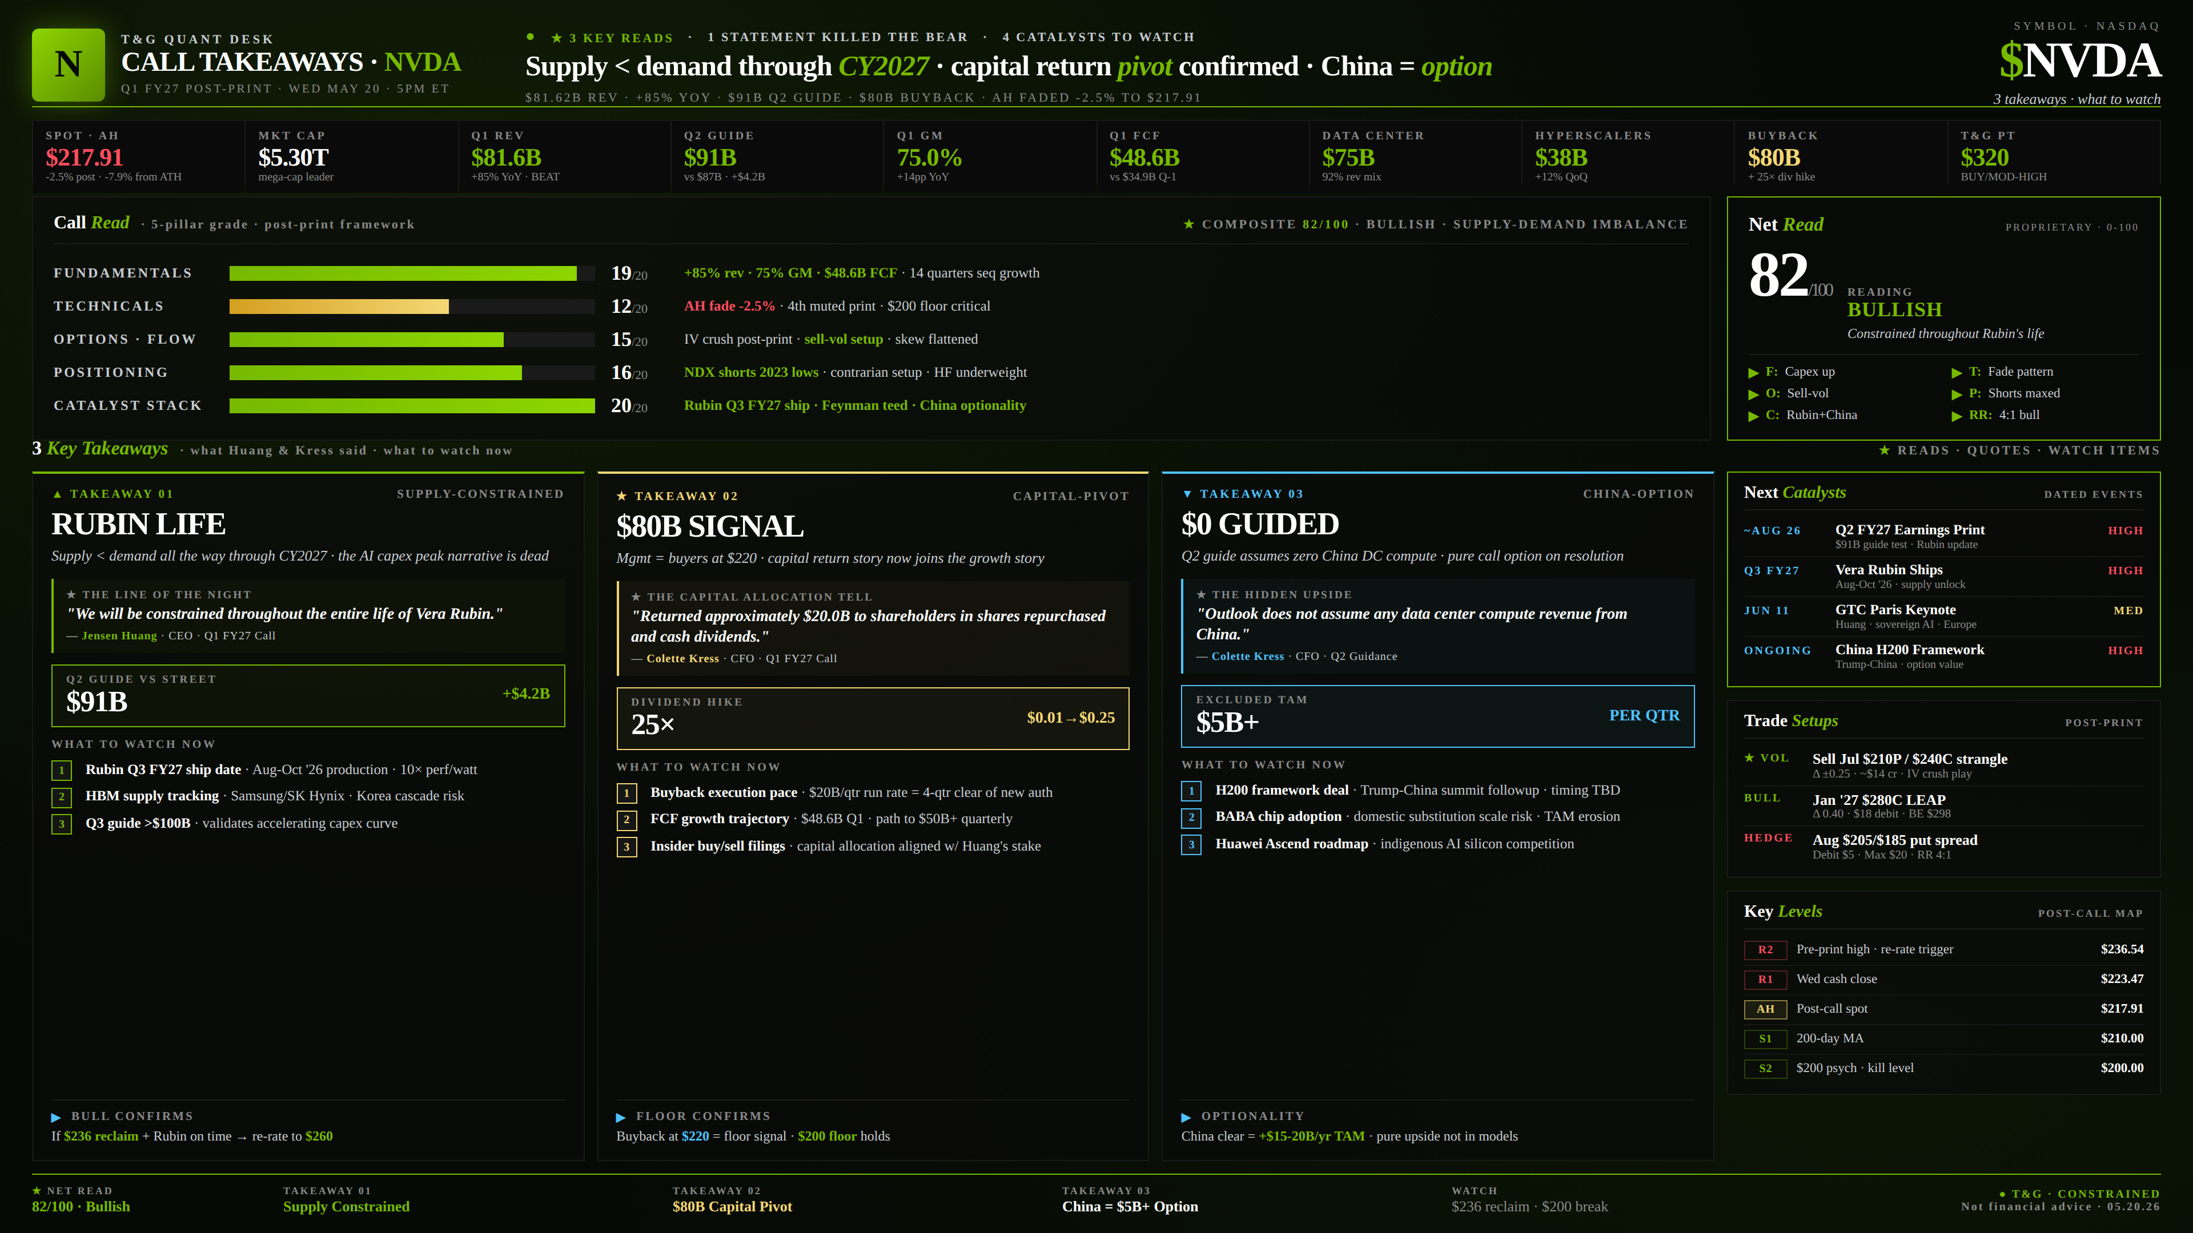This screenshot has width=2193, height=1233.
Task: Click the star icon beside TAKEAWAY 02
Action: pos(621,496)
